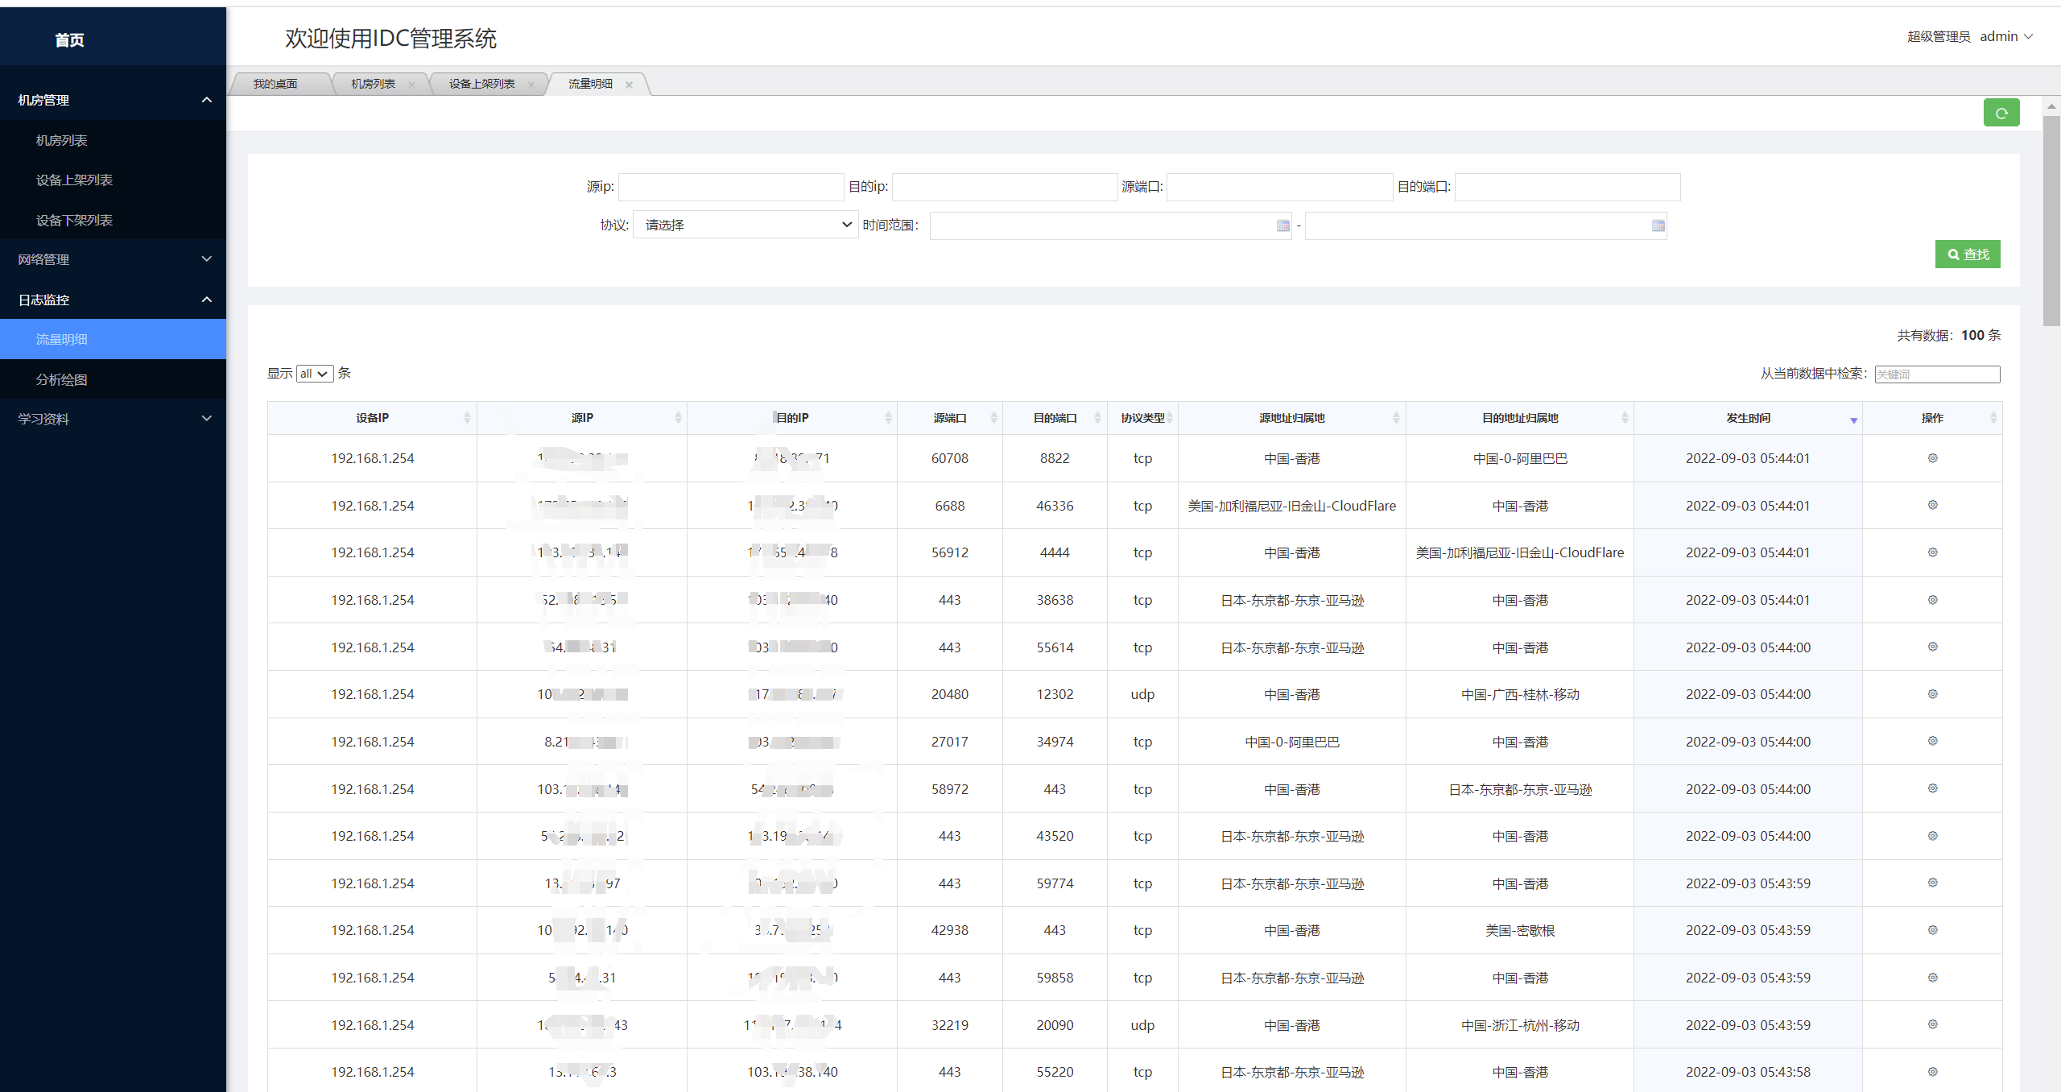Click the 目的ip input field
Viewport: 2061px width, 1092px height.
[1005, 187]
